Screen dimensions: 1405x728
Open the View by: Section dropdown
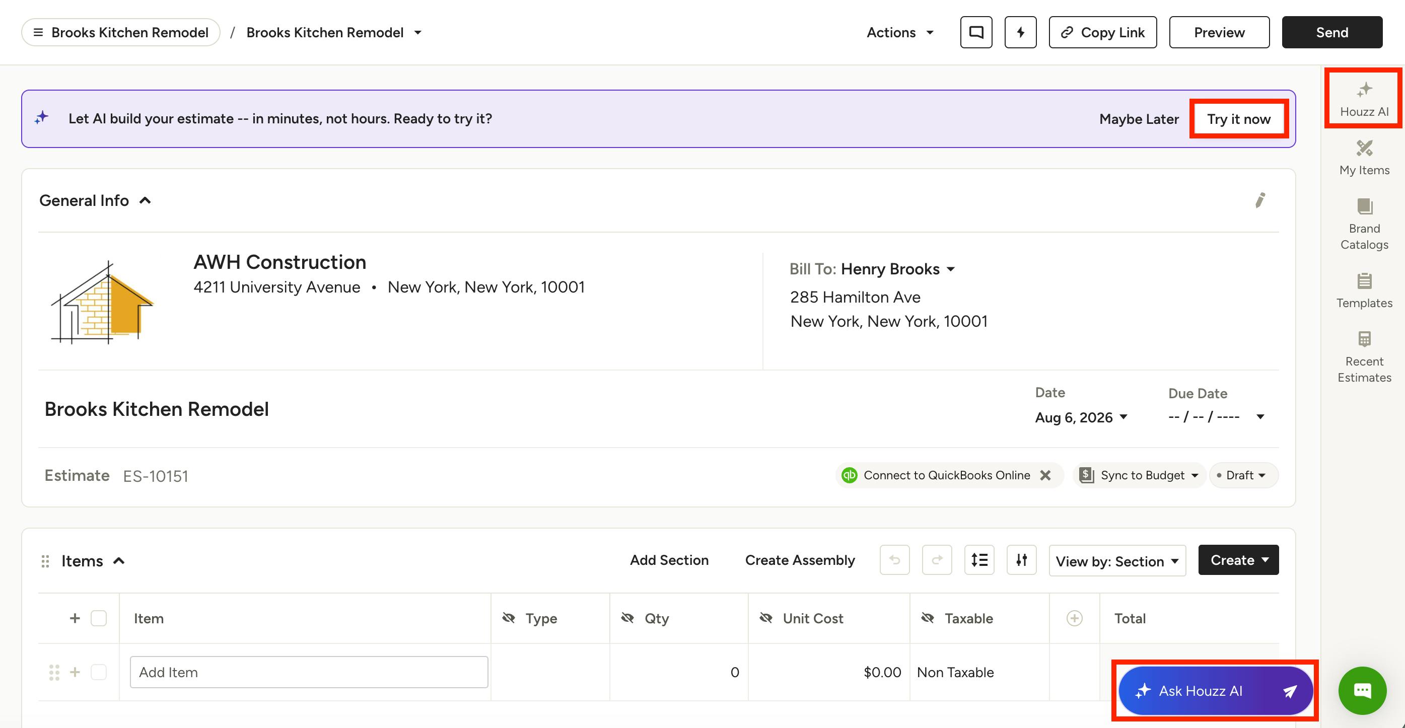[x=1117, y=560]
